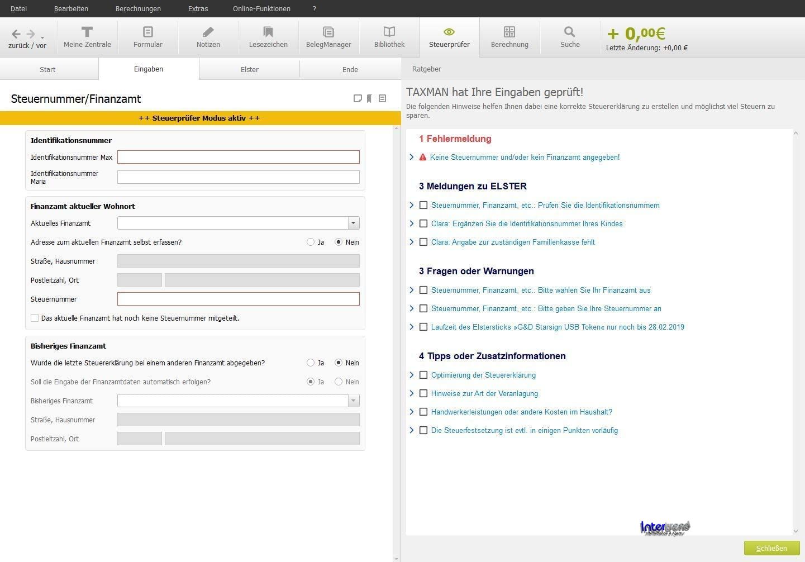The image size is (805, 562).
Task: Open the Berechnung calculator view
Action: click(x=509, y=37)
